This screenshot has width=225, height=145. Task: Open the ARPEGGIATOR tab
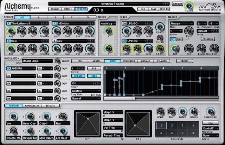(x=32, y=106)
